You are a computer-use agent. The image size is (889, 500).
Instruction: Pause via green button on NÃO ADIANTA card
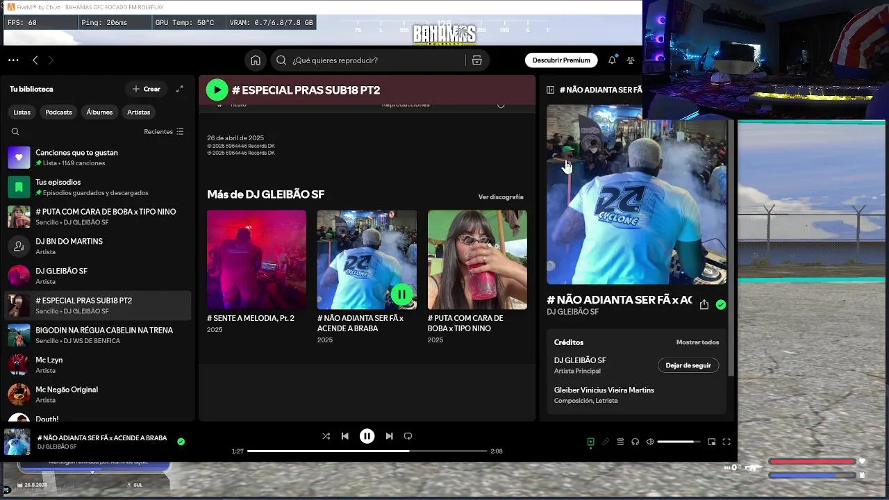[401, 294]
